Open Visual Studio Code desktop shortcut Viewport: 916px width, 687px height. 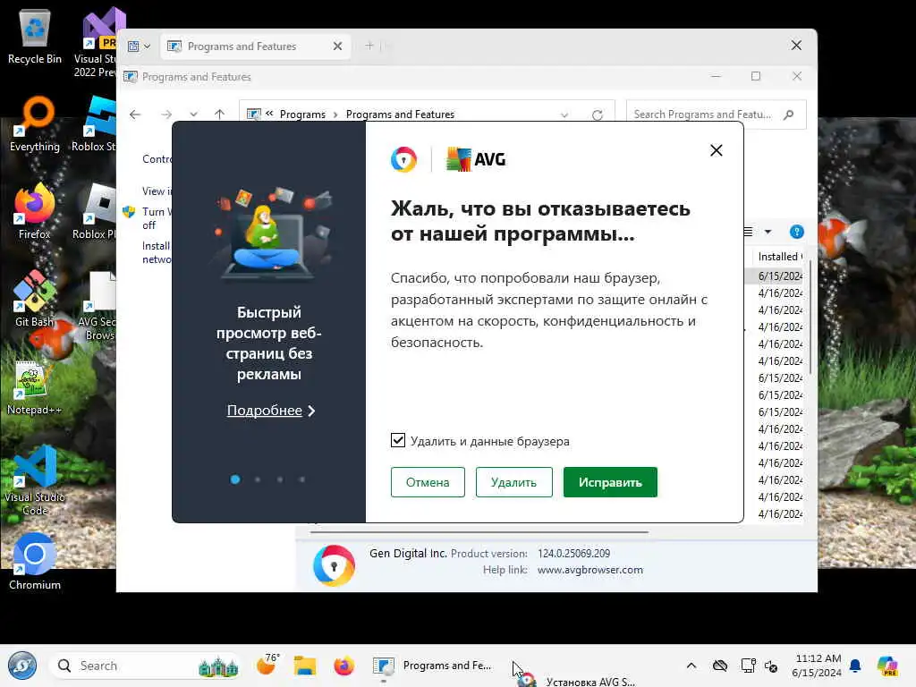coord(35,480)
